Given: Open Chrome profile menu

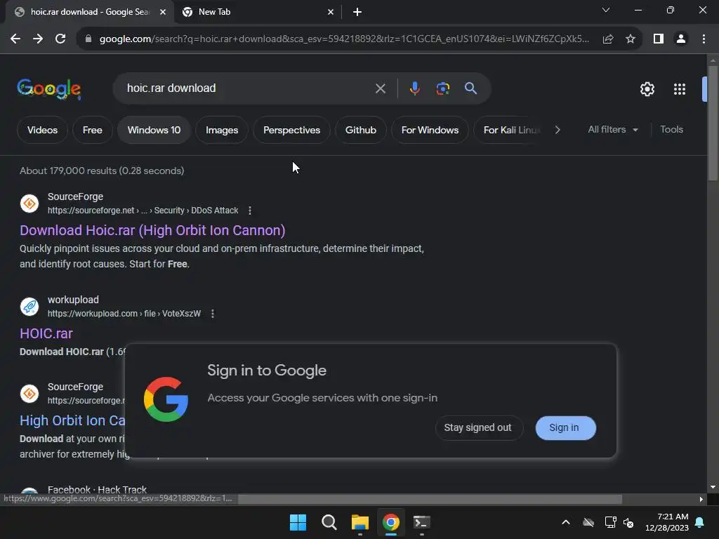Looking at the screenshot, I should point(681,39).
